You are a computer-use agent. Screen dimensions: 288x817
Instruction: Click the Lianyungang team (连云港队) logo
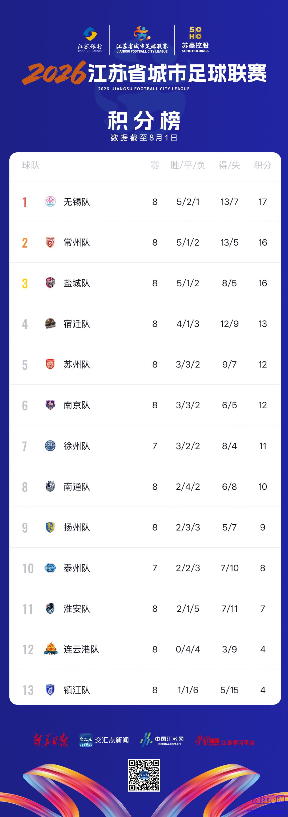[x=51, y=649]
